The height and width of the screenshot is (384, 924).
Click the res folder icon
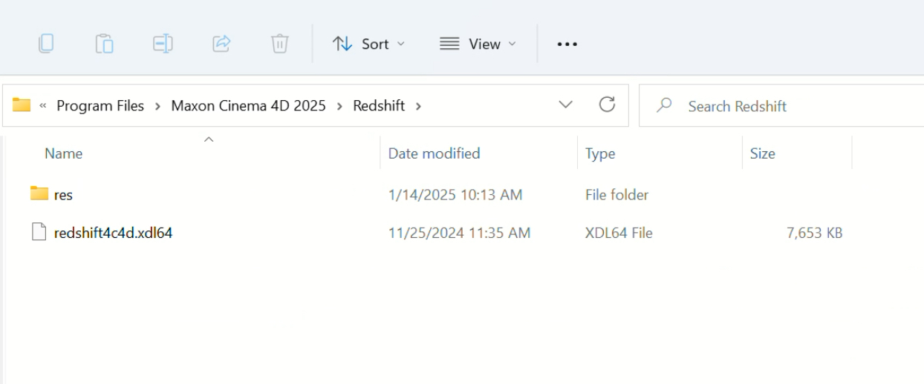coord(39,194)
